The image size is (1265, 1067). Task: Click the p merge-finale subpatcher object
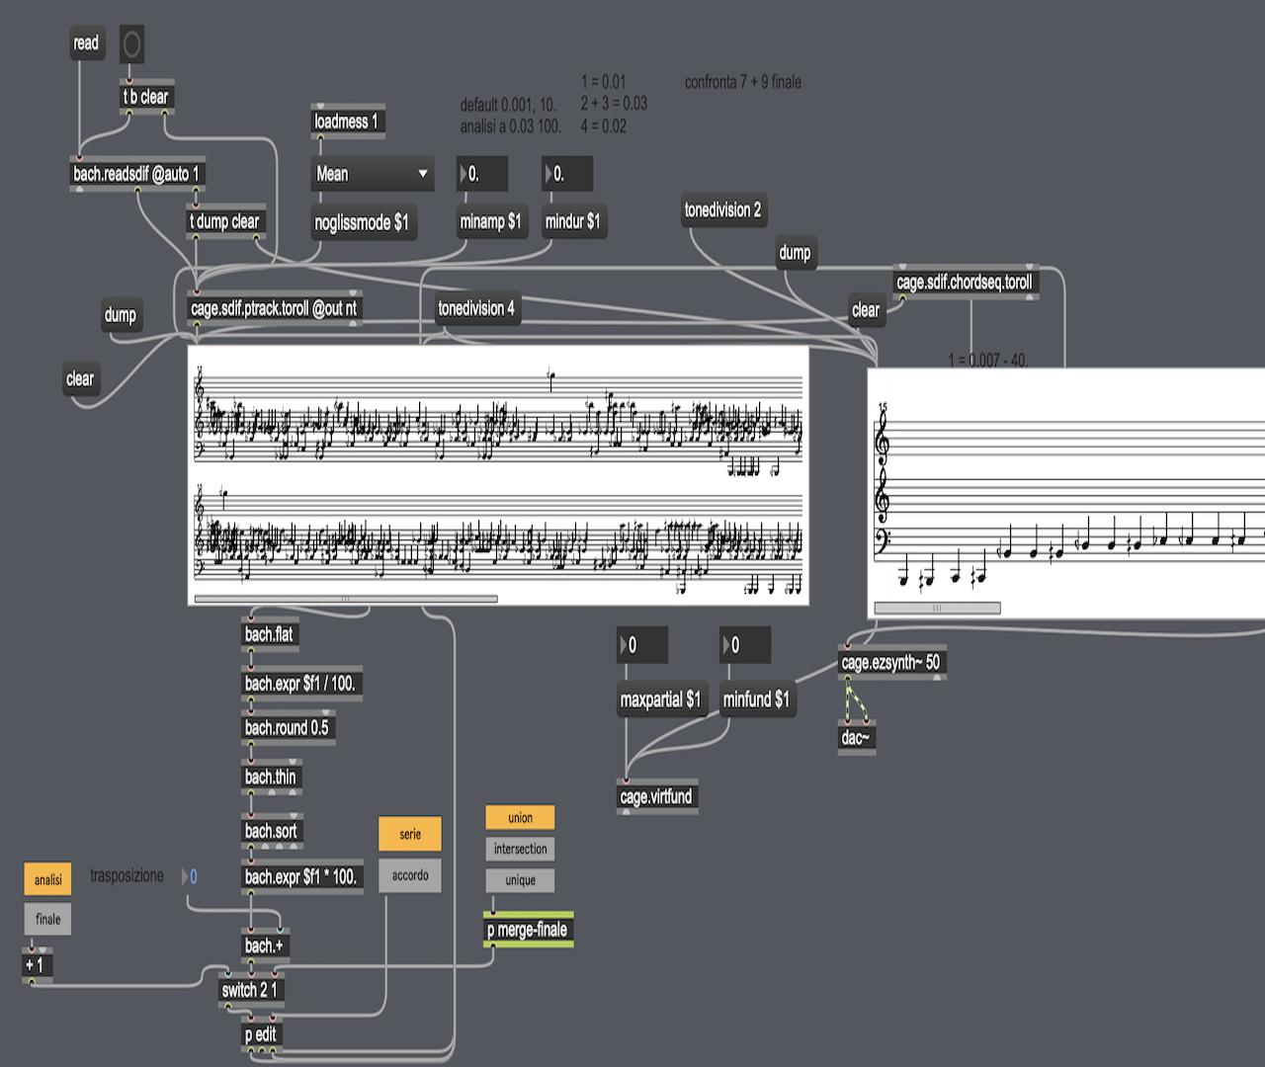tap(528, 930)
